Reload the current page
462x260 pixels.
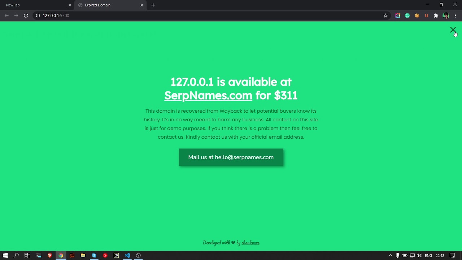coord(26,16)
